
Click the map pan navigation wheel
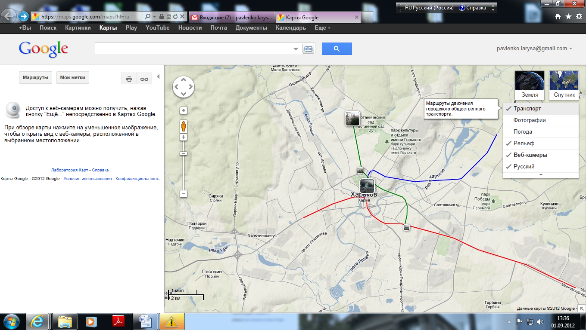point(184,86)
